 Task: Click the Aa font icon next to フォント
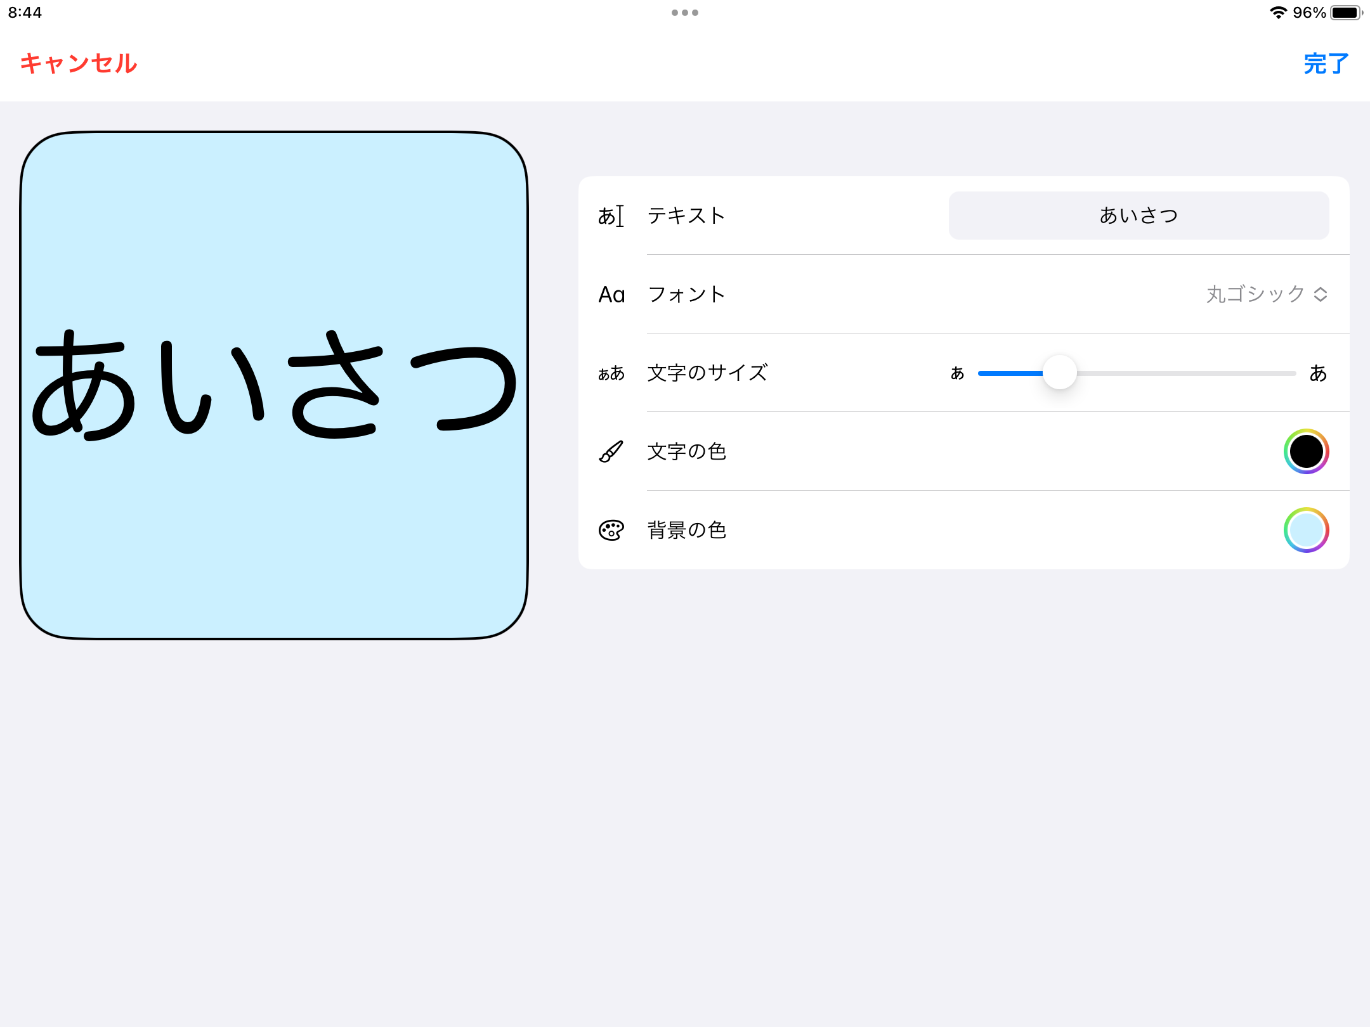(611, 294)
